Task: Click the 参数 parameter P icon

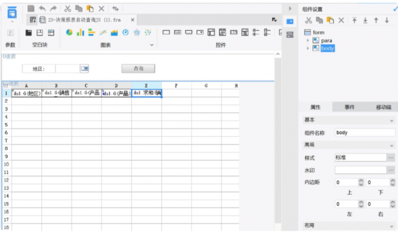Action: (11, 33)
